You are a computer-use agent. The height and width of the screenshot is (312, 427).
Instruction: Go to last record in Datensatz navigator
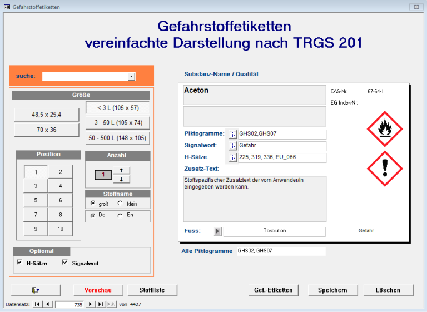click(x=101, y=304)
